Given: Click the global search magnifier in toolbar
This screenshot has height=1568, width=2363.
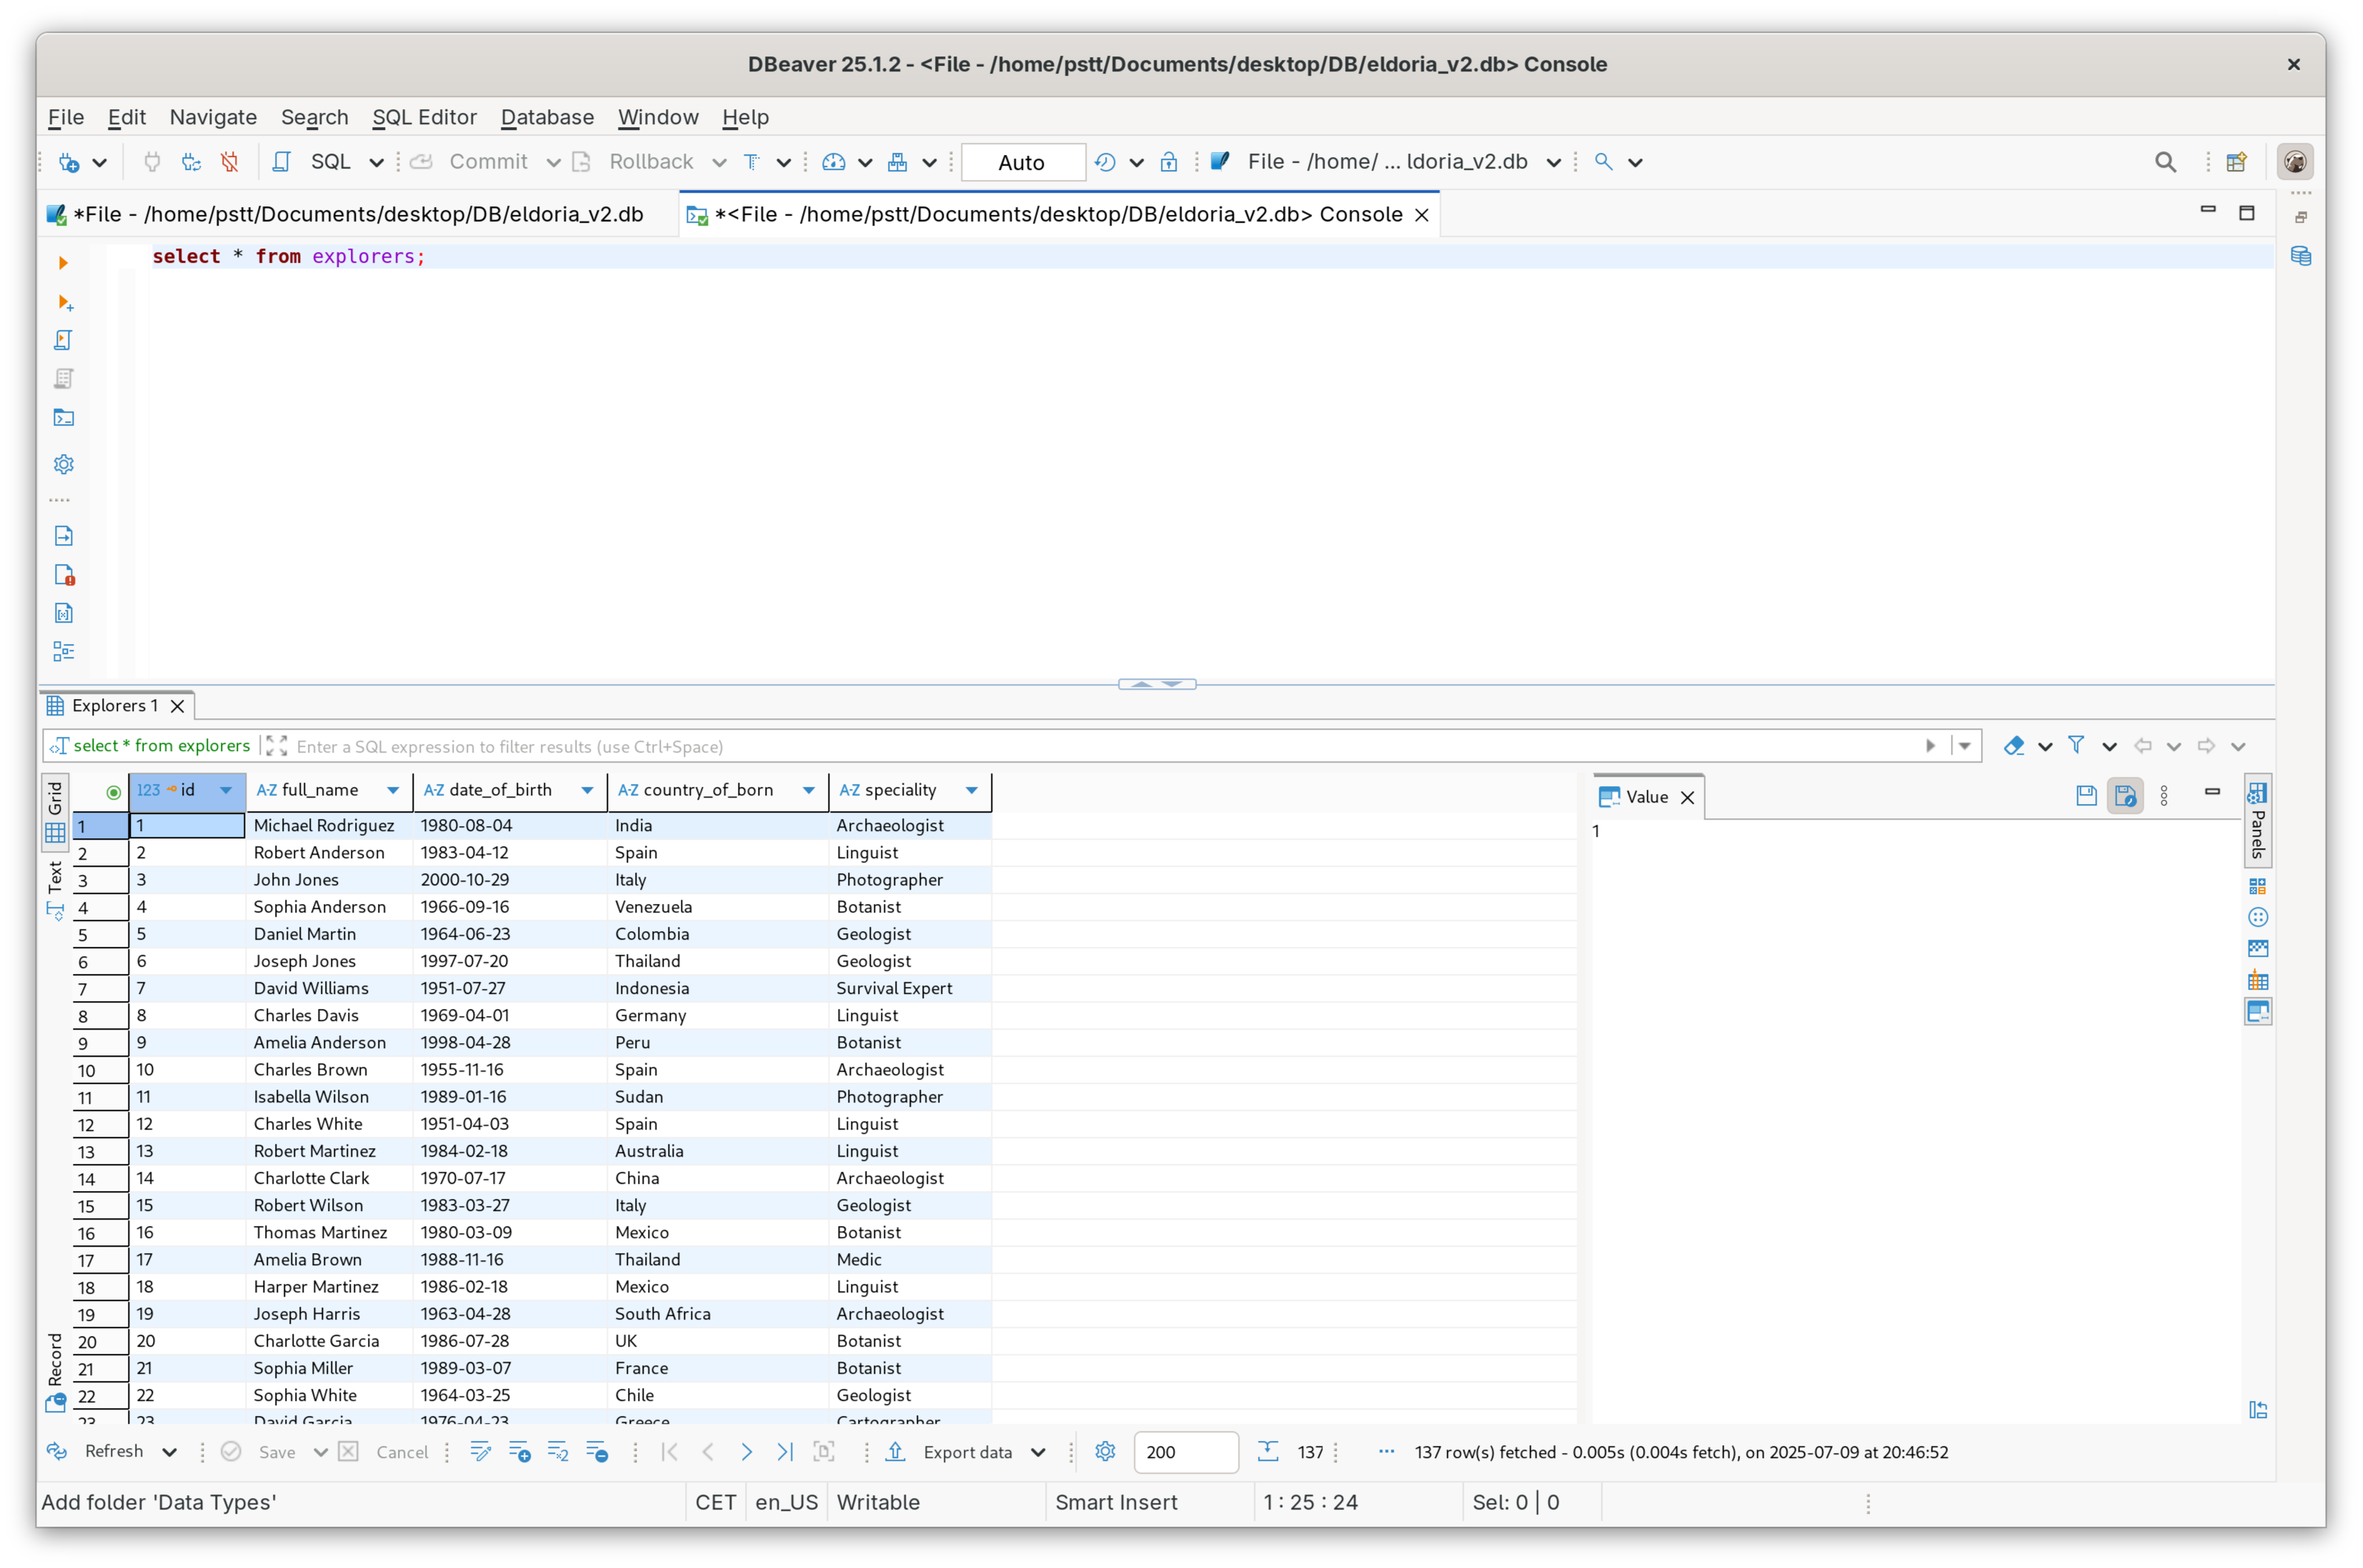Looking at the screenshot, I should pos(2165,162).
